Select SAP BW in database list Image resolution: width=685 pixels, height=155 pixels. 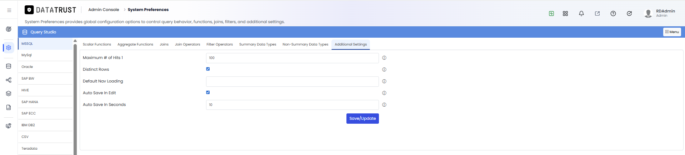click(45, 79)
